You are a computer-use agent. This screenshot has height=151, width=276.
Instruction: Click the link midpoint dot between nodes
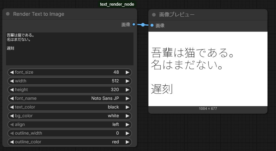point(143,25)
